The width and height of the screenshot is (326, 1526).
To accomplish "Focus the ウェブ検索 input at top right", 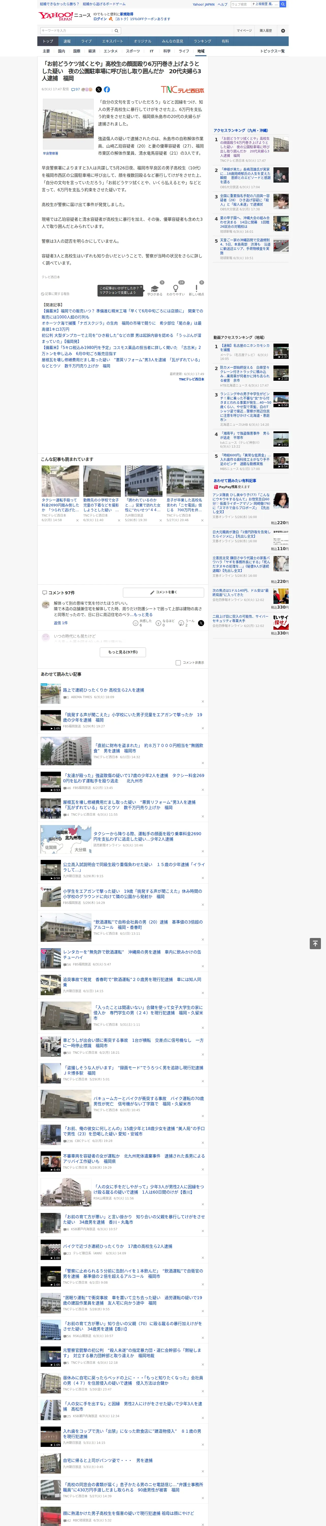I will click(240, 4).
